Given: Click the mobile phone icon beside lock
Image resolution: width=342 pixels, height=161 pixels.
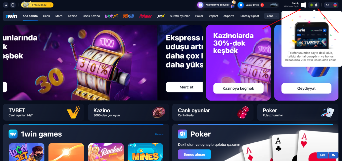Looking at the screenshot, I should [13, 5].
